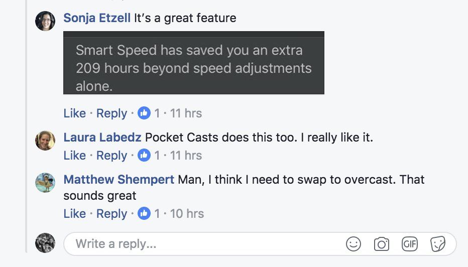Reply to Sonja Etzell's comment
The width and height of the screenshot is (468, 267).
pyautogui.click(x=111, y=113)
